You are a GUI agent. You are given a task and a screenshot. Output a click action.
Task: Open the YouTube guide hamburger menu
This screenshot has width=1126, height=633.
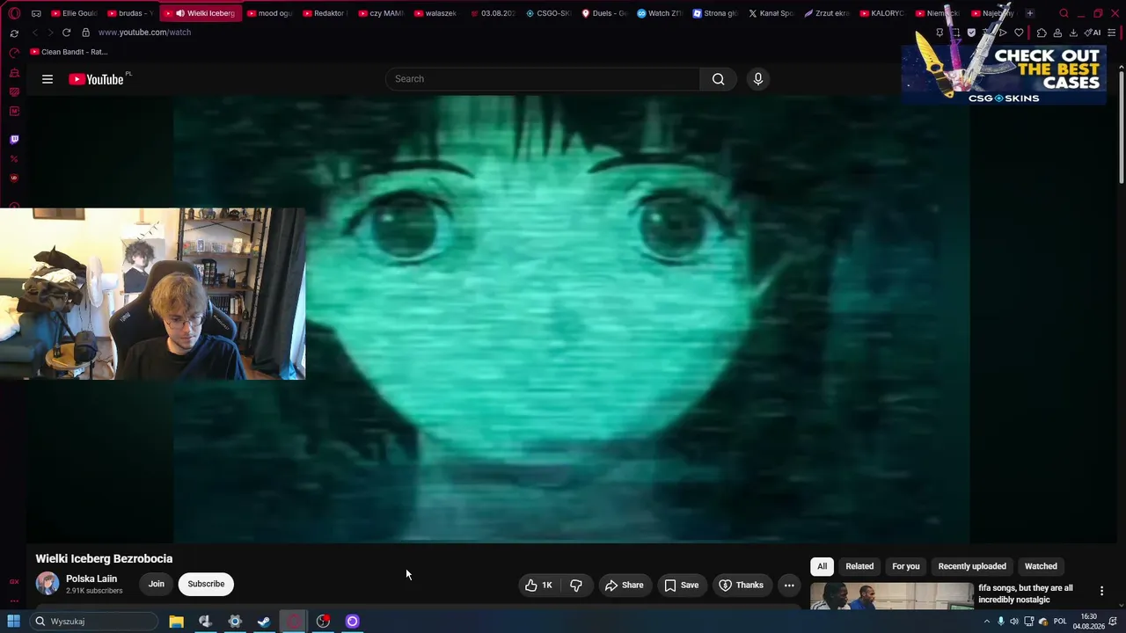tap(48, 79)
